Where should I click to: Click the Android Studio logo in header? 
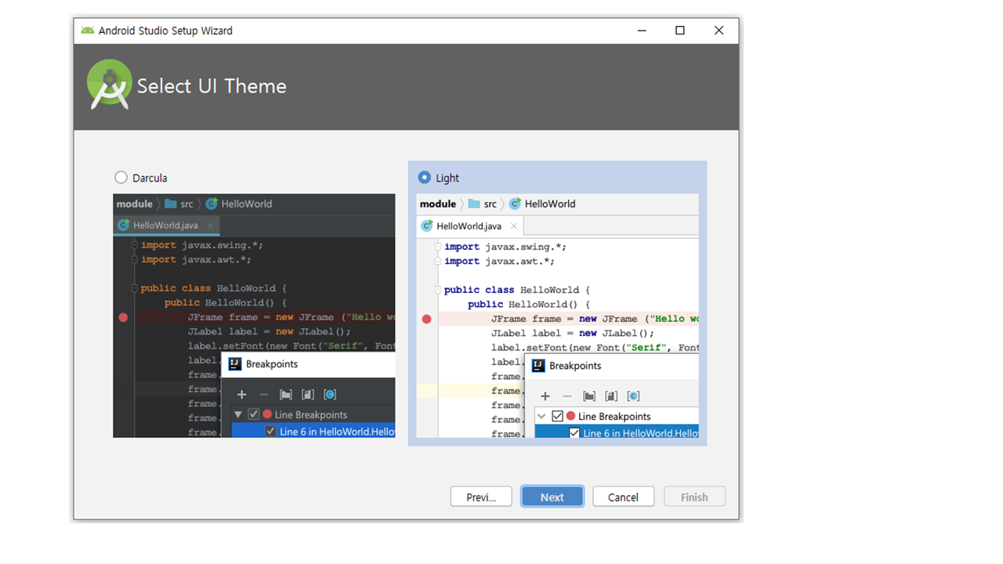[109, 85]
